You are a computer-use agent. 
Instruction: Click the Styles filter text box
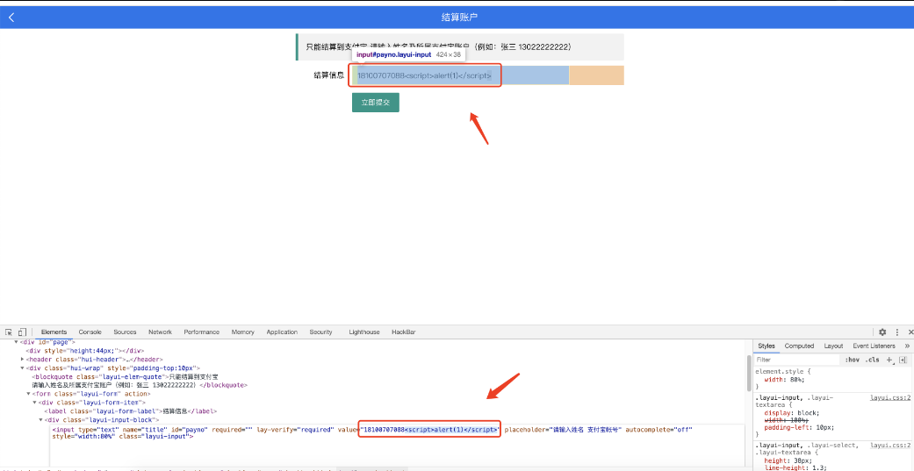[x=797, y=360]
